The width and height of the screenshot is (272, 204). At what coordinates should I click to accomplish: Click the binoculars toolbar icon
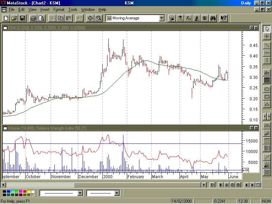click(213, 18)
